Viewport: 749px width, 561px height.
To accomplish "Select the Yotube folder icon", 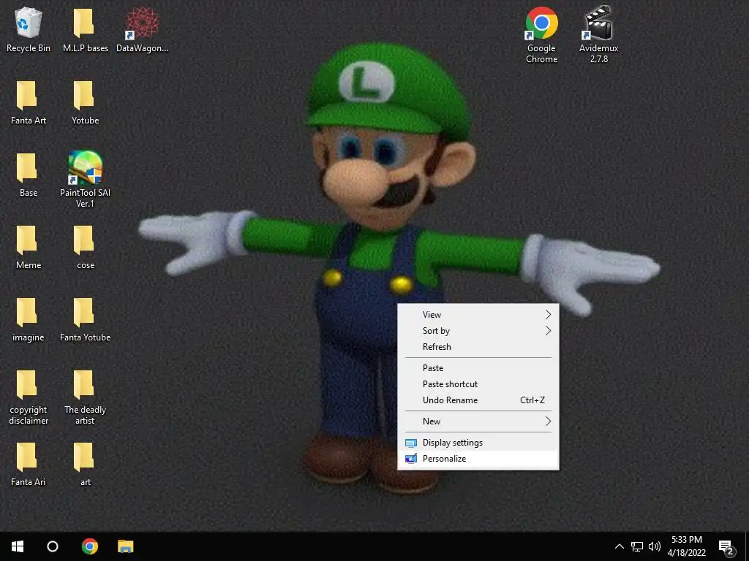I will pos(85,102).
